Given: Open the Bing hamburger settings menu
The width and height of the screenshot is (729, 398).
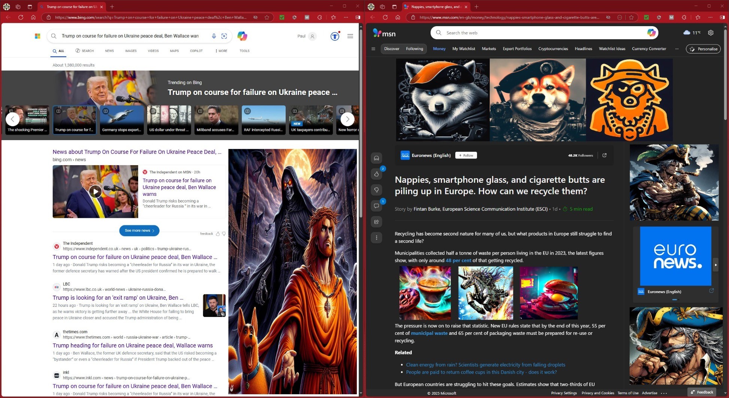Looking at the screenshot, I should pos(350,36).
